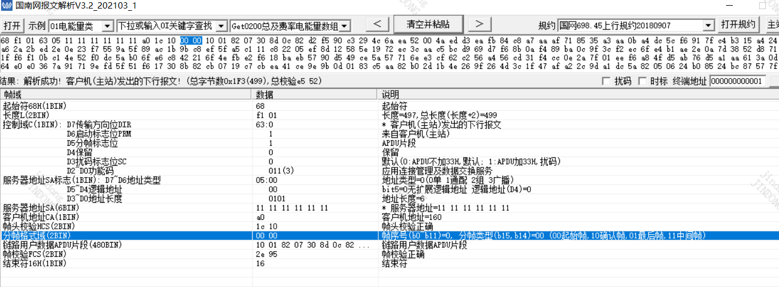Image resolution: width=779 pixels, height=287 pixels.
Task: Click the 帧校验正确 description cell
Action: coord(403,254)
